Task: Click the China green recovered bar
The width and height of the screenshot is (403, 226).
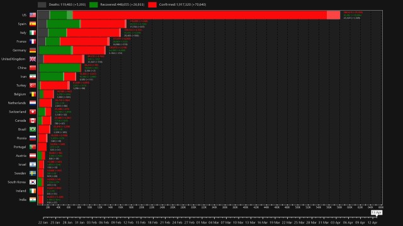Action: 60,68
